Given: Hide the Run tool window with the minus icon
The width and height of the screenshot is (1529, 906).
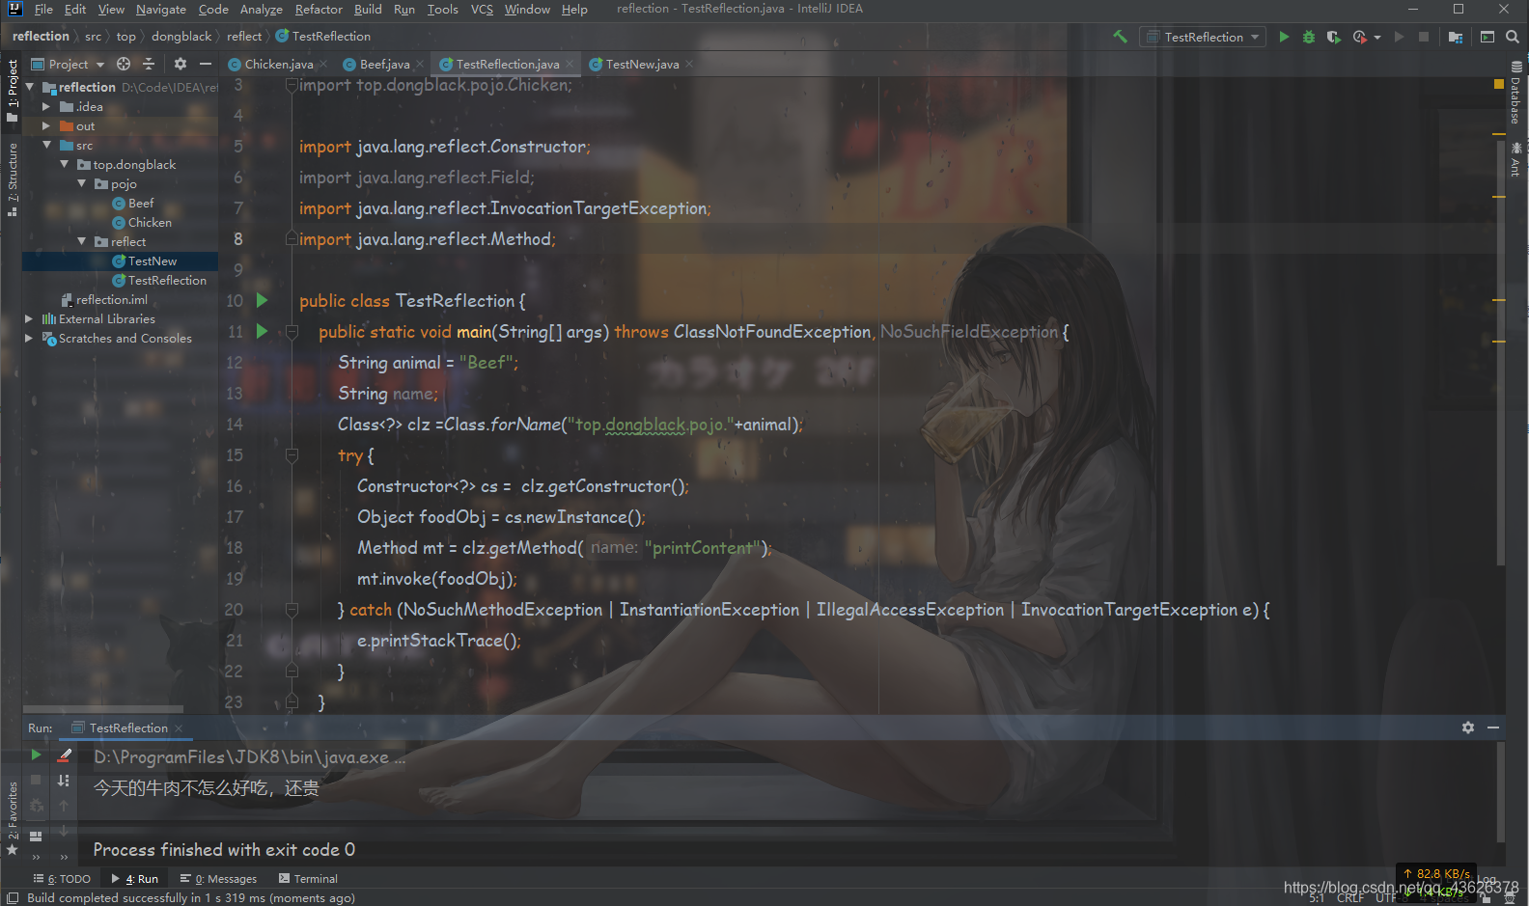Looking at the screenshot, I should point(1493,728).
